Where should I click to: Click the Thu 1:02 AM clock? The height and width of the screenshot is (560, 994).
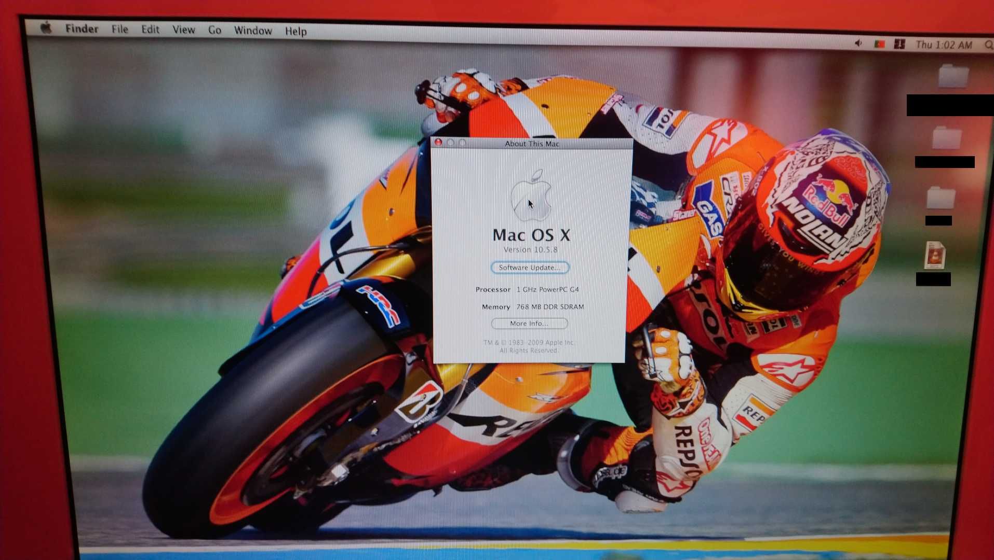pos(944,45)
